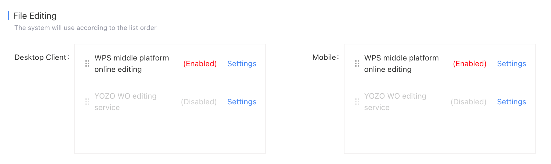Screen dimensions: 551x164
Task: Select WPS middle platform entry in Mobile list
Action: pyautogui.click(x=401, y=63)
